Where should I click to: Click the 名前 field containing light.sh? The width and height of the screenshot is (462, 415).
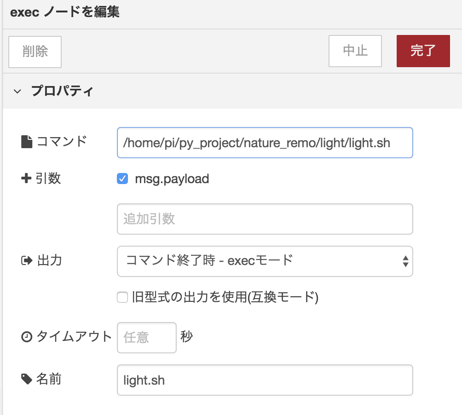tap(265, 380)
